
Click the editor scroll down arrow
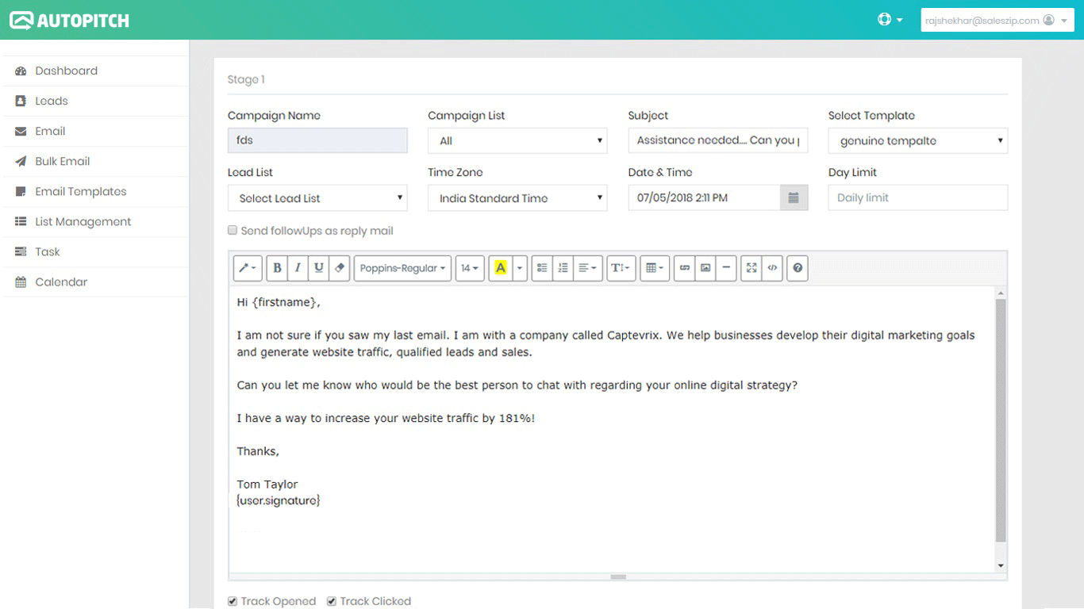(x=1001, y=565)
